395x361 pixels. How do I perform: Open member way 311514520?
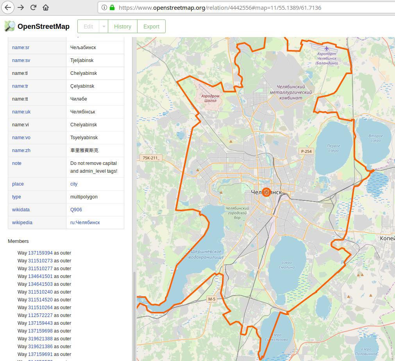40,300
